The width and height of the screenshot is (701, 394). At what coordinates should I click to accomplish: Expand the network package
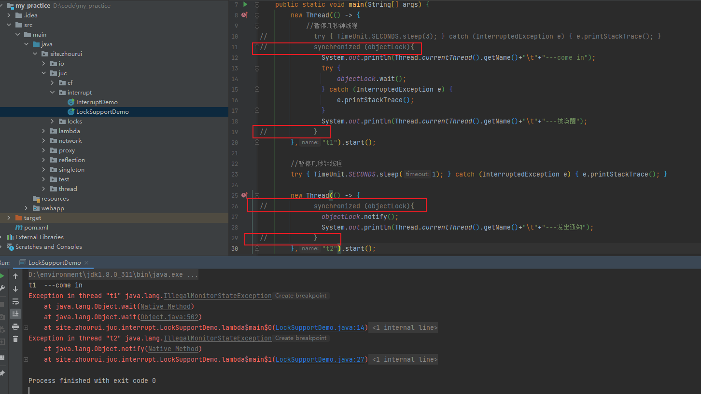click(44, 141)
